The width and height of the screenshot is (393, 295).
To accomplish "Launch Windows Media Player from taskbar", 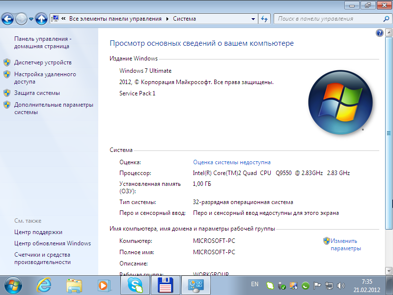I will point(104,286).
